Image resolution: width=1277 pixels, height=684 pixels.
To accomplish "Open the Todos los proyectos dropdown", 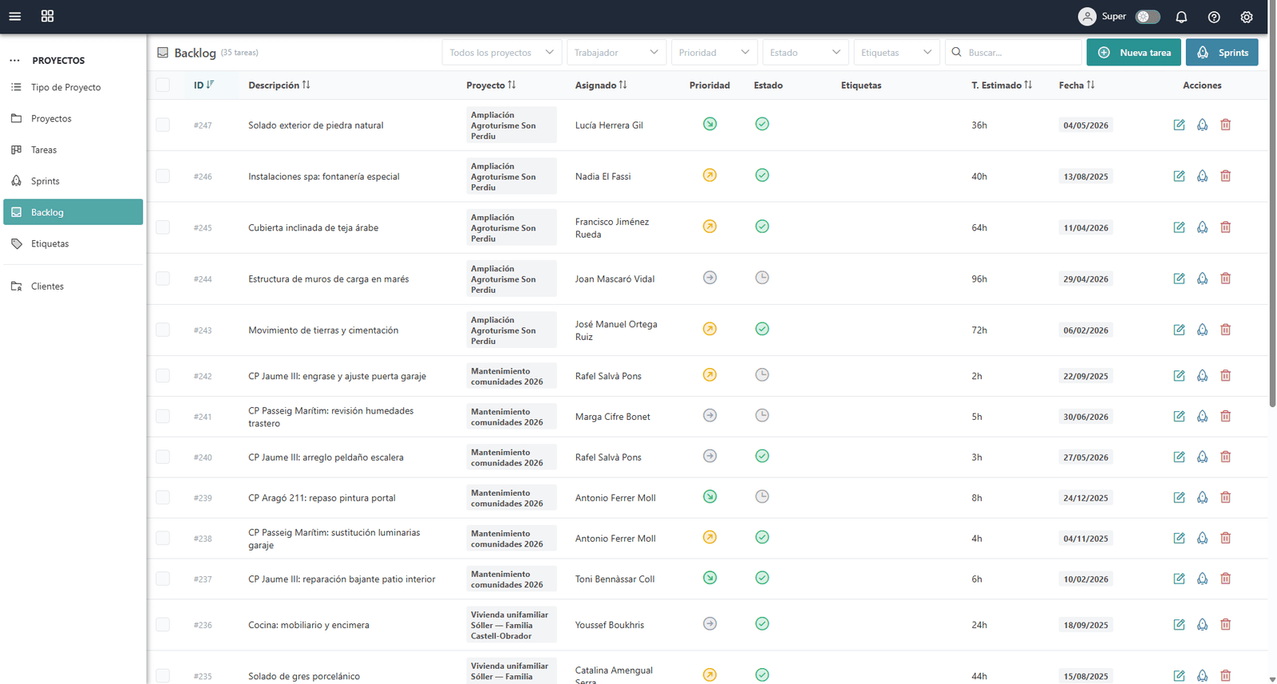I will (x=501, y=53).
